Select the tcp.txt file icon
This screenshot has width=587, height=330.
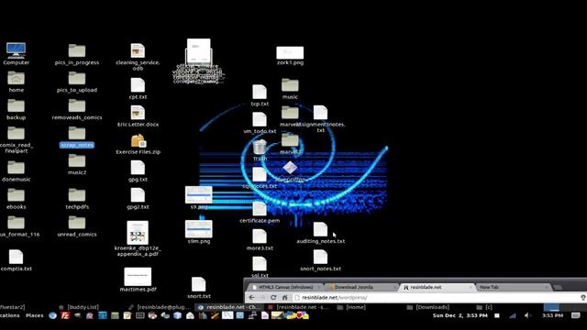260,92
